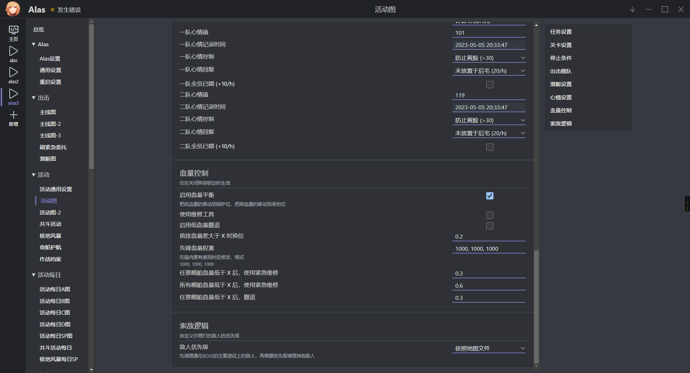
Task: Open 刷紧急委托 page
Action: [x=53, y=147]
